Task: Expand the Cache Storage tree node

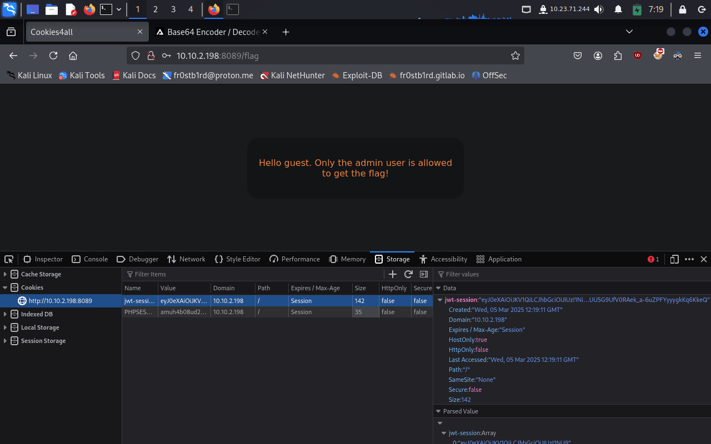Action: (6, 274)
